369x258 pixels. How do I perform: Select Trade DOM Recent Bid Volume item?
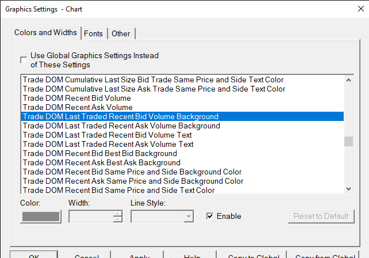point(76,98)
